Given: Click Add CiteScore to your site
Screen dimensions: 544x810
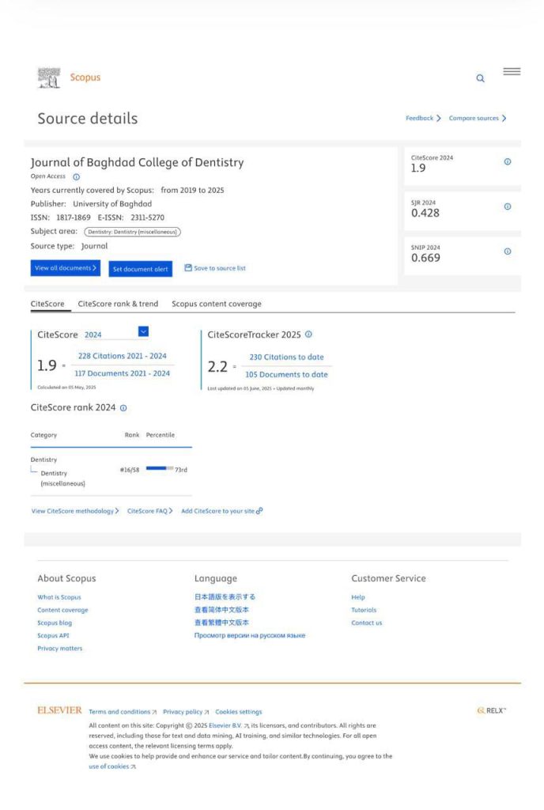Looking at the screenshot, I should pyautogui.click(x=221, y=511).
